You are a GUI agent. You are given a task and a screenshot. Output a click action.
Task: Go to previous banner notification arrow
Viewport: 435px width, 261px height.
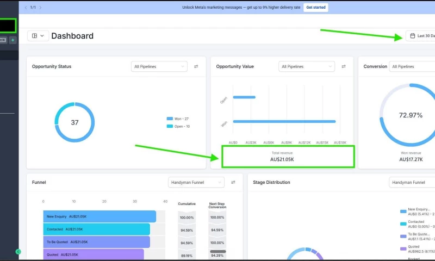26,8
